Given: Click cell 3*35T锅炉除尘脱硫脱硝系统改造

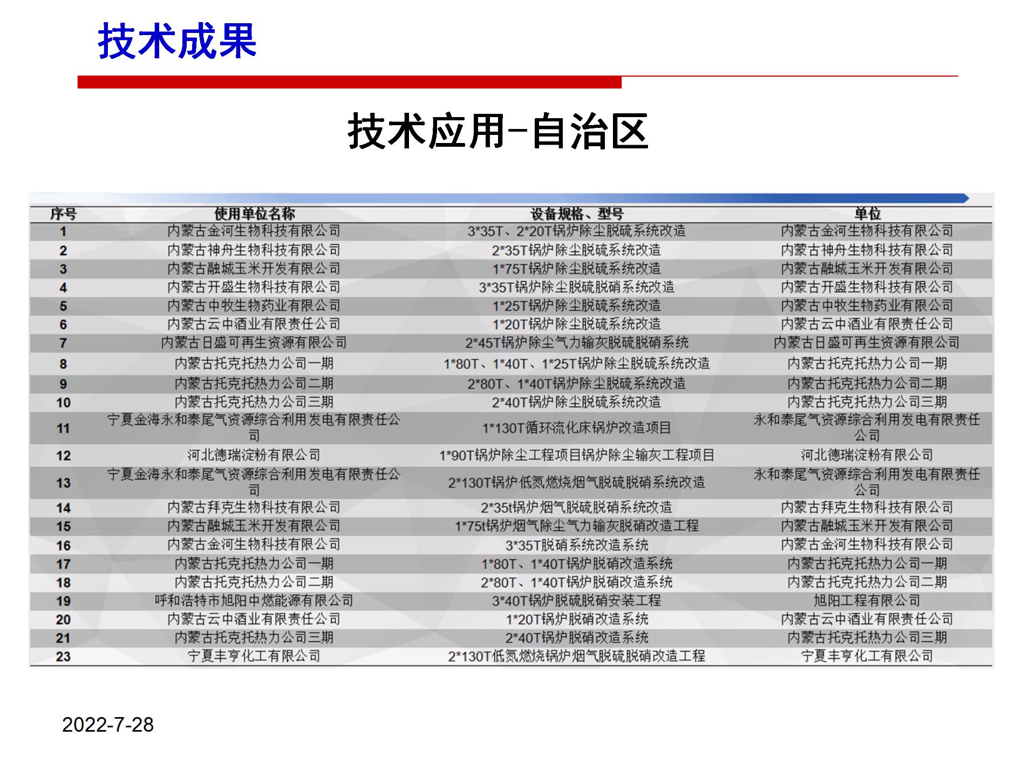Looking at the screenshot, I should (577, 287).
